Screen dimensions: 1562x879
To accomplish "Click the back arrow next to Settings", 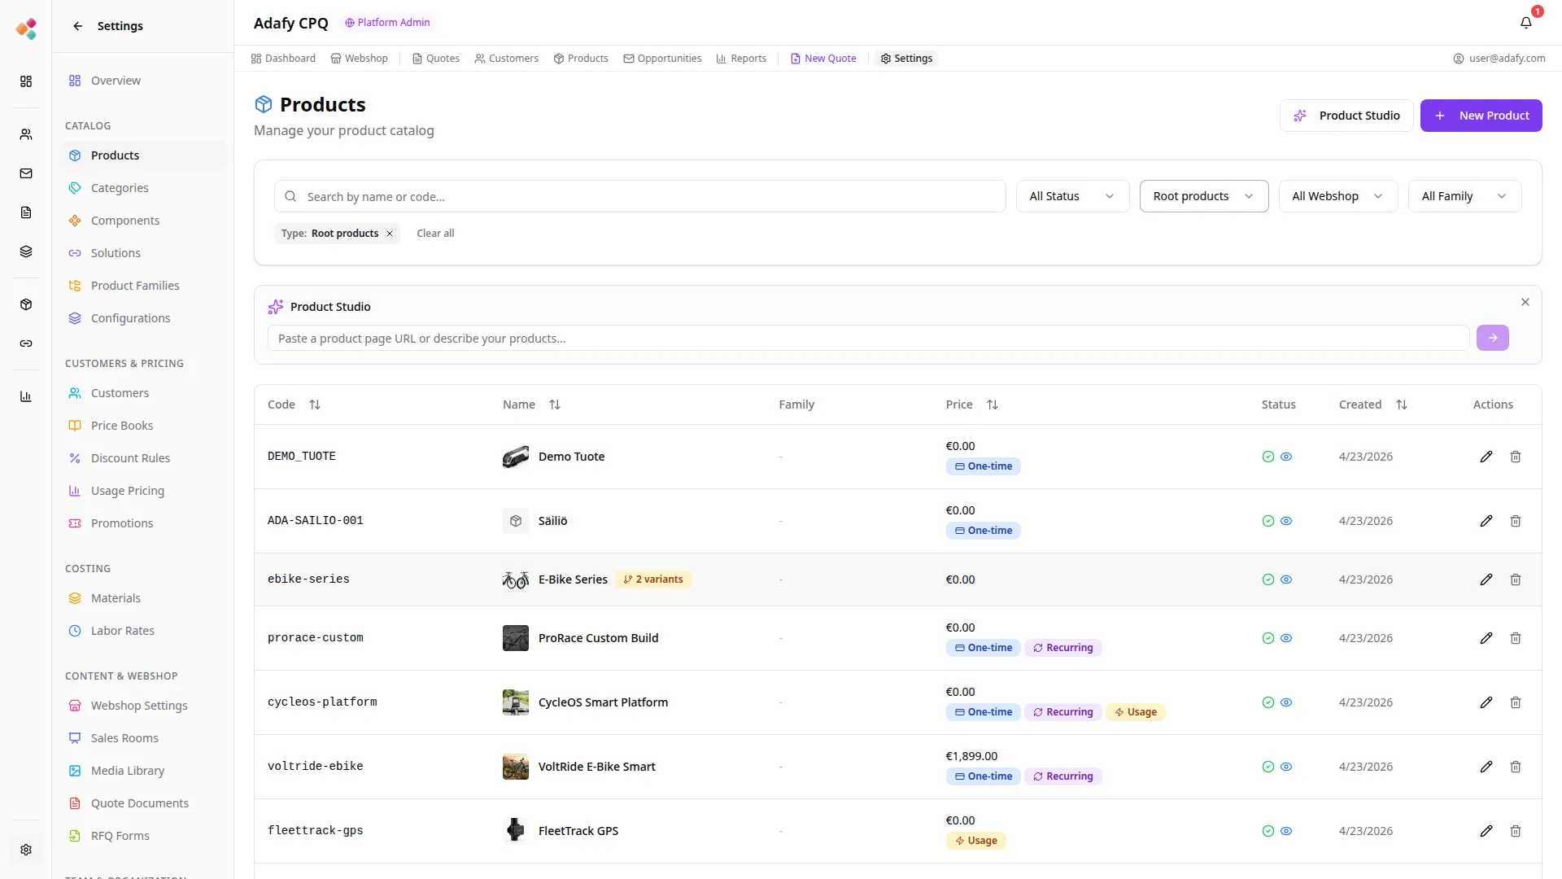I will tap(78, 26).
